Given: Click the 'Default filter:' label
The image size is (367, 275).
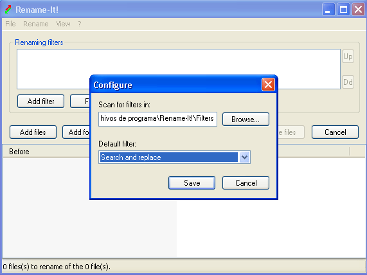Looking at the screenshot, I should 117,144.
